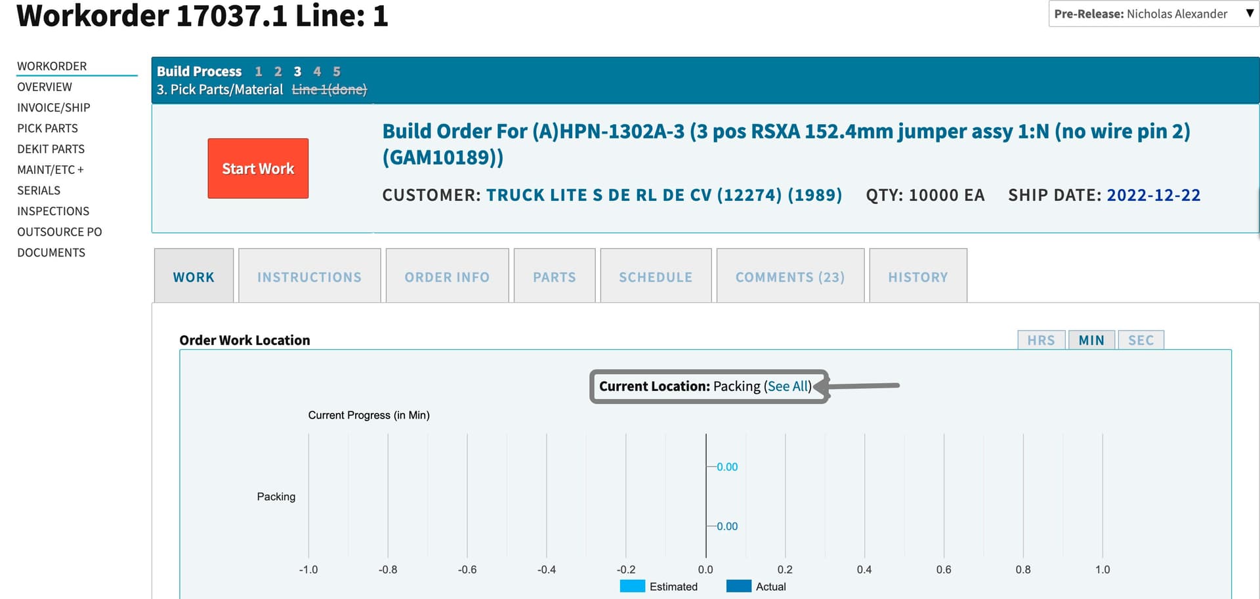Select WORKORDER in the sidebar
Viewport: 1260px width, 599px height.
click(52, 66)
